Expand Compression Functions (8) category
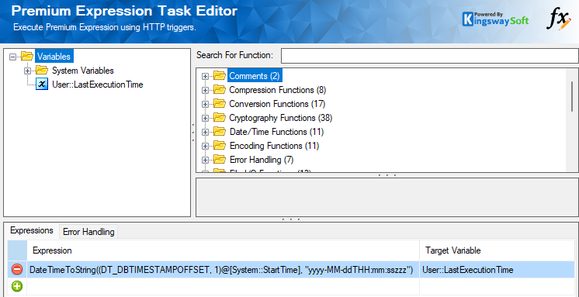Viewport: 579px width, 297px height. [x=205, y=90]
